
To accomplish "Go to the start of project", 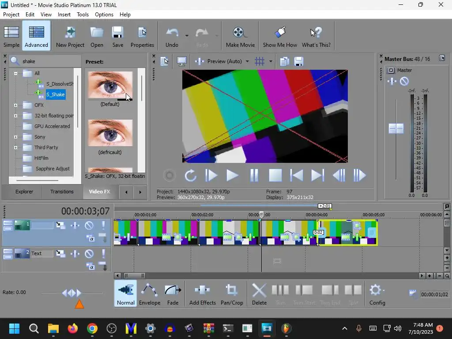I will point(296,175).
